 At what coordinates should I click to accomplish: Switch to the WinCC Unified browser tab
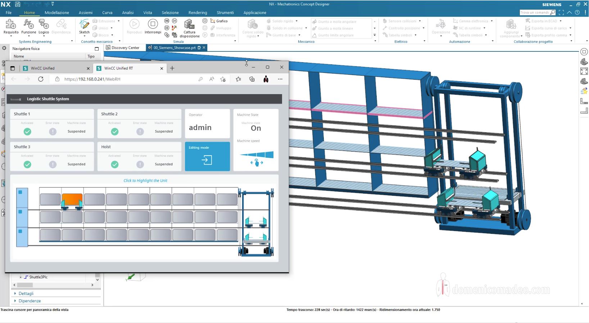[57, 68]
